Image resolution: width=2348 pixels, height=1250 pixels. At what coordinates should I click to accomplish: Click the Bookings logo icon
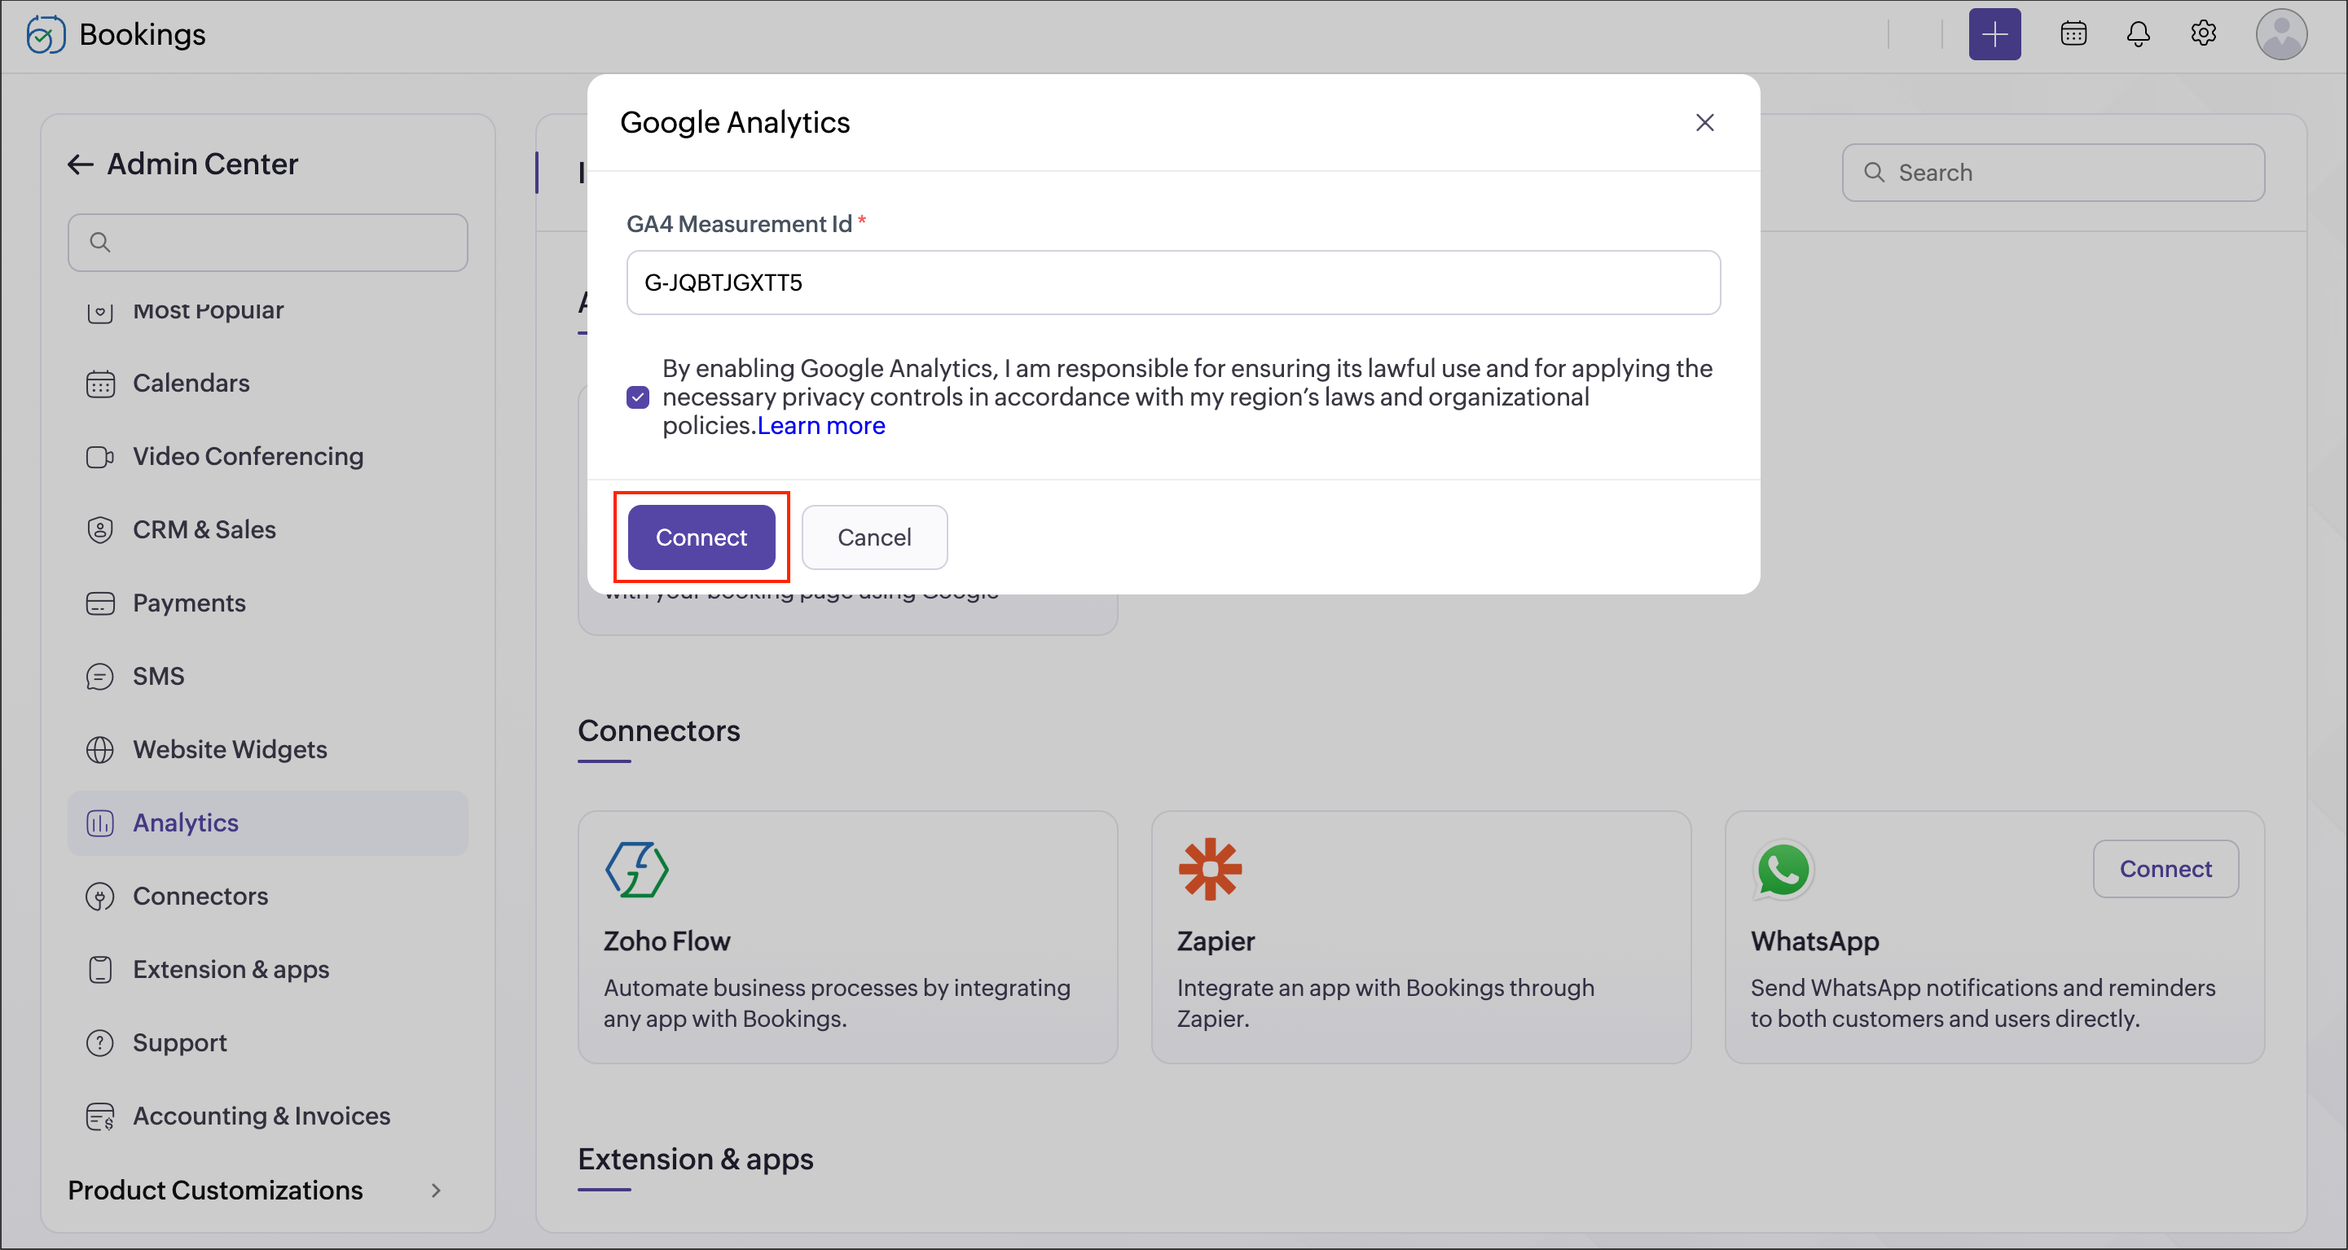pos(45,35)
